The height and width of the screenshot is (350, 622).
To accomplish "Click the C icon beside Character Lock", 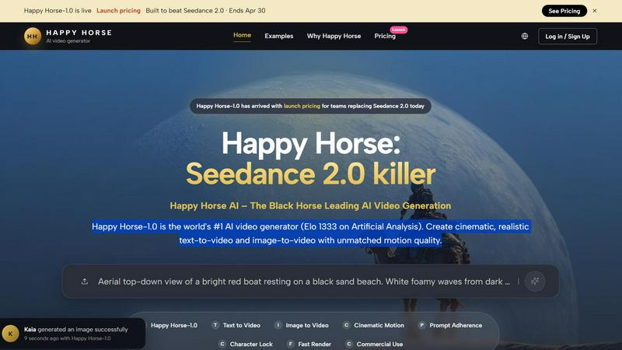I will (x=222, y=344).
